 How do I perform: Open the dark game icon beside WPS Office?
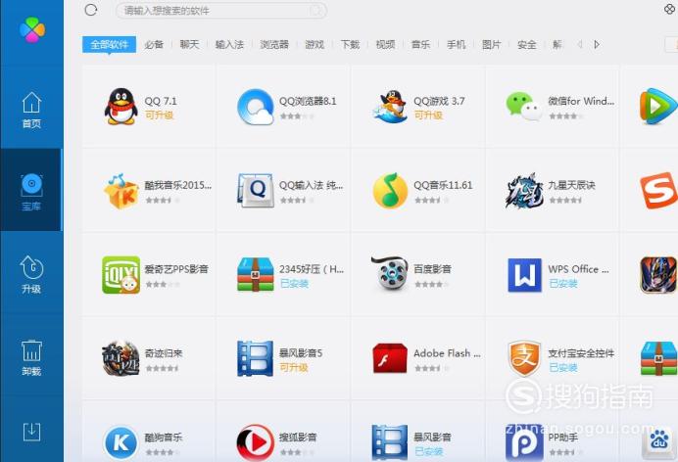pos(658,275)
